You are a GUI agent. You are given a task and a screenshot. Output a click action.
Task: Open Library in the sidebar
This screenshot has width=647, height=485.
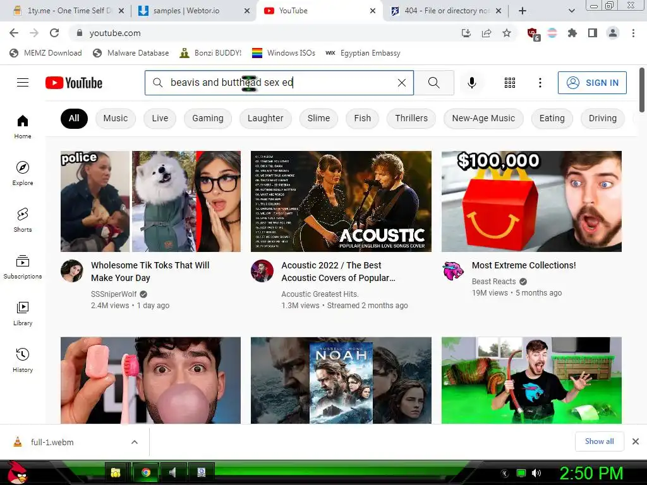23,313
